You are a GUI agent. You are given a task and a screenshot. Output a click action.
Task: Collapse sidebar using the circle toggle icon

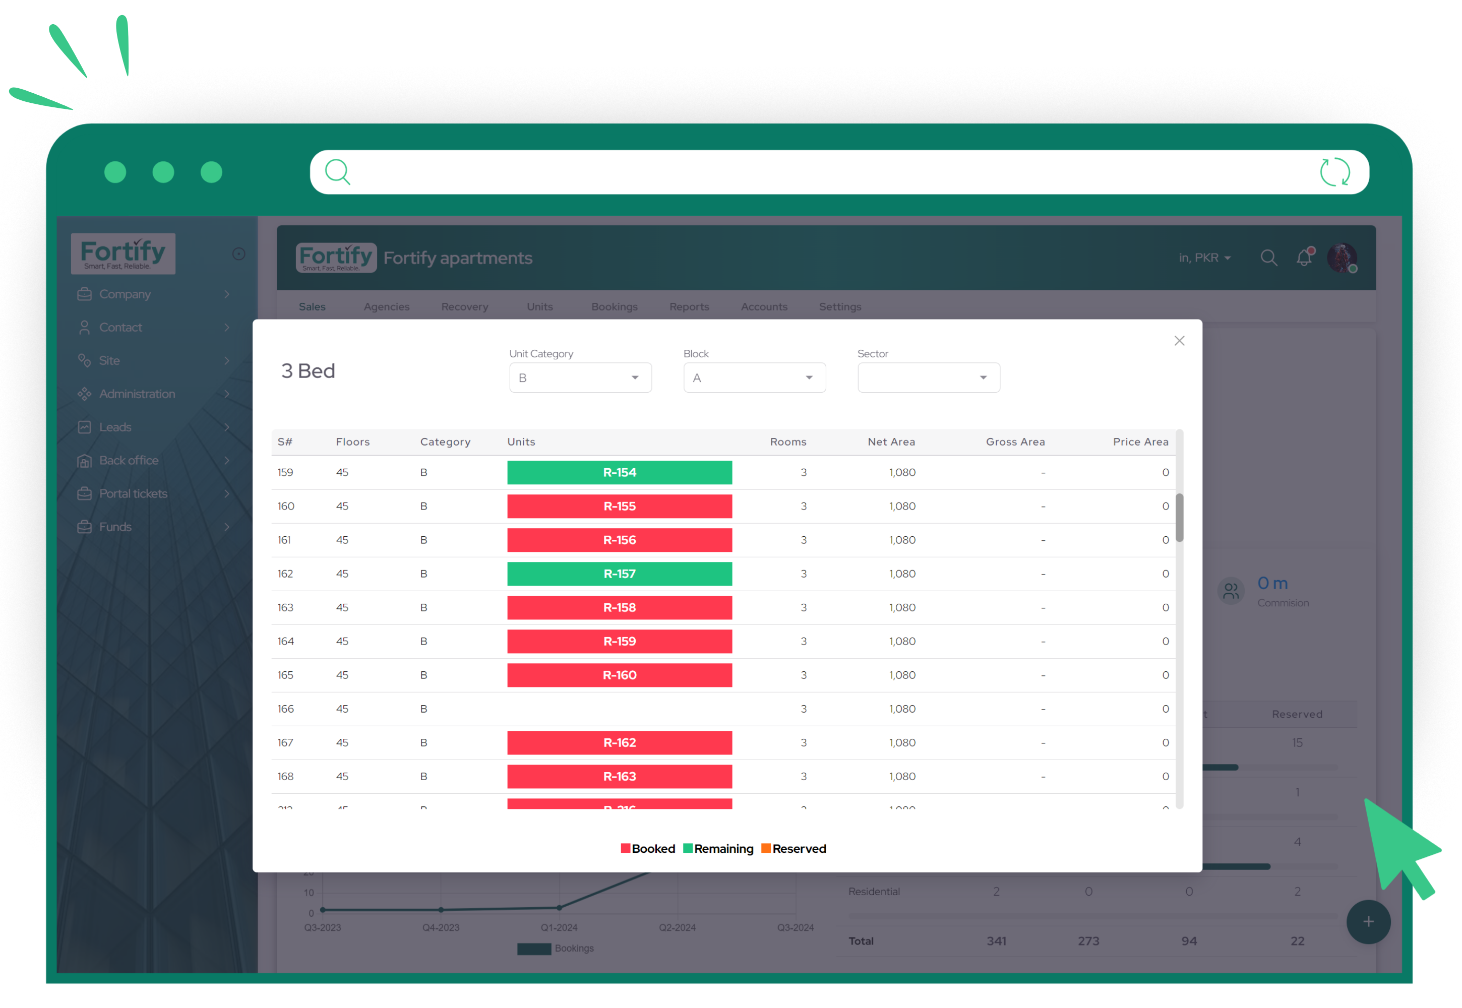pos(239,254)
